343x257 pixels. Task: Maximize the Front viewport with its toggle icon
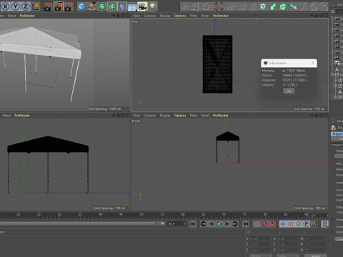(326, 115)
